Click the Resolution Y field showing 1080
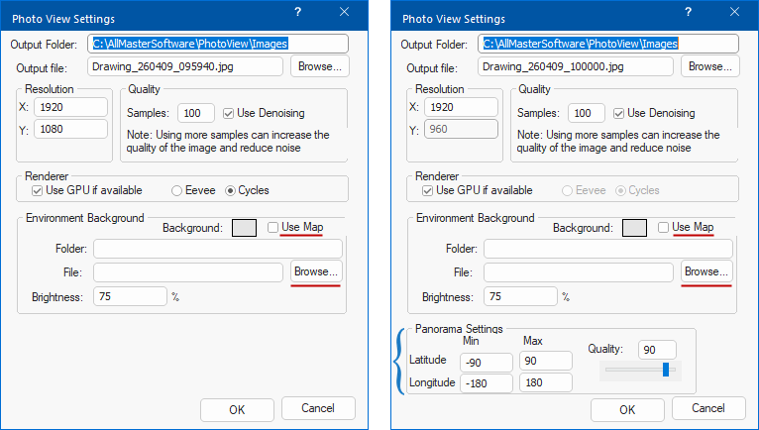Image resolution: width=759 pixels, height=430 pixels. [70, 129]
